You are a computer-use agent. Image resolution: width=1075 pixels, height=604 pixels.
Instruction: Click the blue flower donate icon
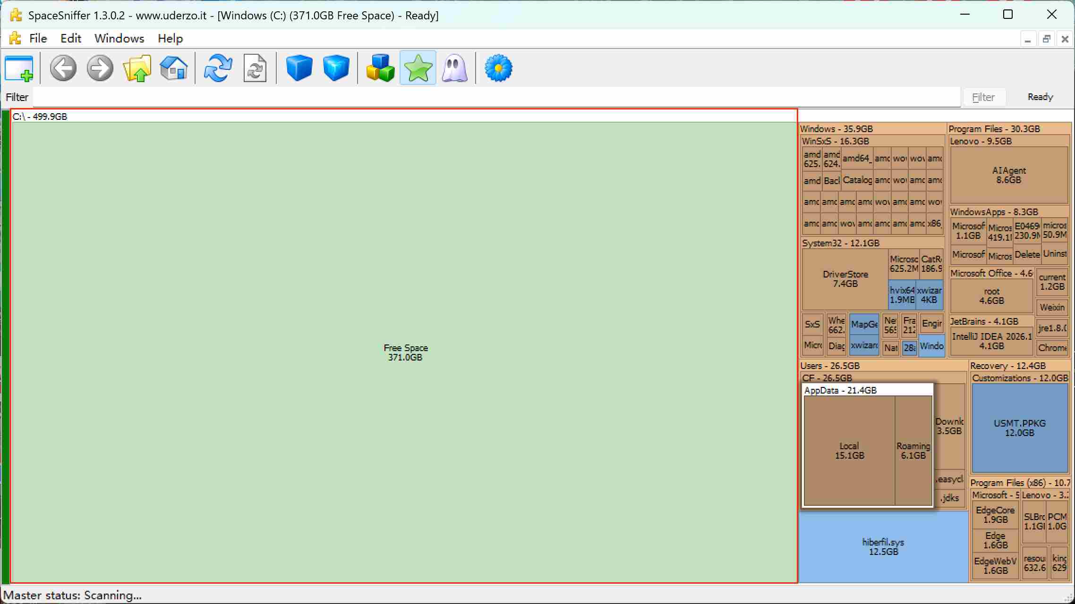(x=499, y=68)
